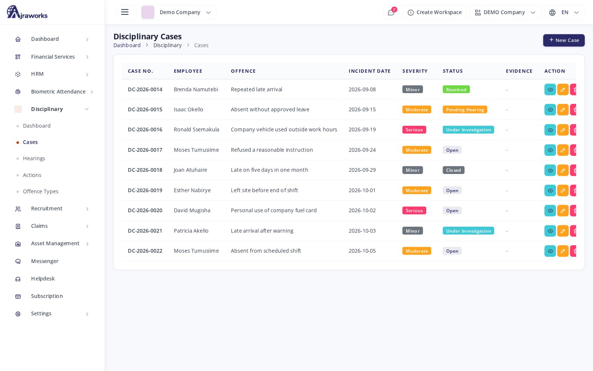Click employee name David Mugisha
The image size is (593, 371).
coord(192,210)
